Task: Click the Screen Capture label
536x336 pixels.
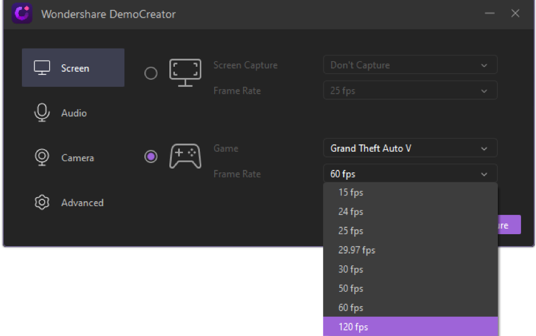Action: [x=246, y=65]
